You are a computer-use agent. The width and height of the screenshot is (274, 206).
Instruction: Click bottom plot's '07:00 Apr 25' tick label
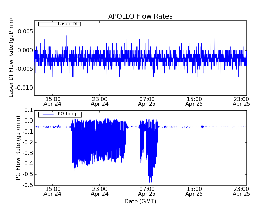pyautogui.click(x=147, y=191)
